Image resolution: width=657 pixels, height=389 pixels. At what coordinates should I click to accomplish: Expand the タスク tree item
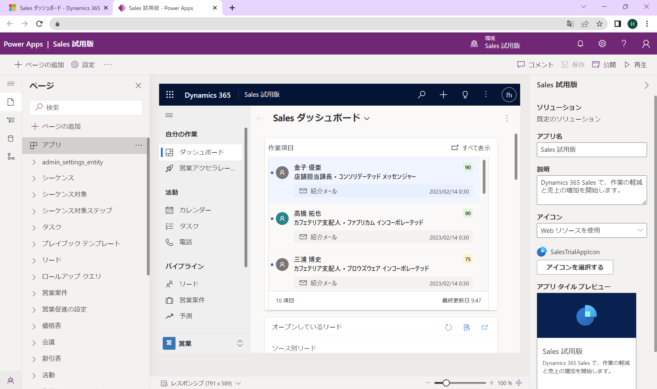34,228
